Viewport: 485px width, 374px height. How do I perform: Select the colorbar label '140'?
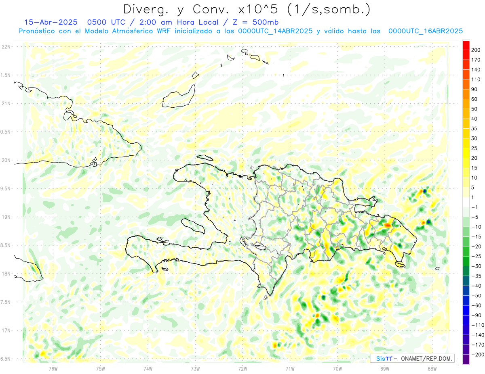[477, 70]
